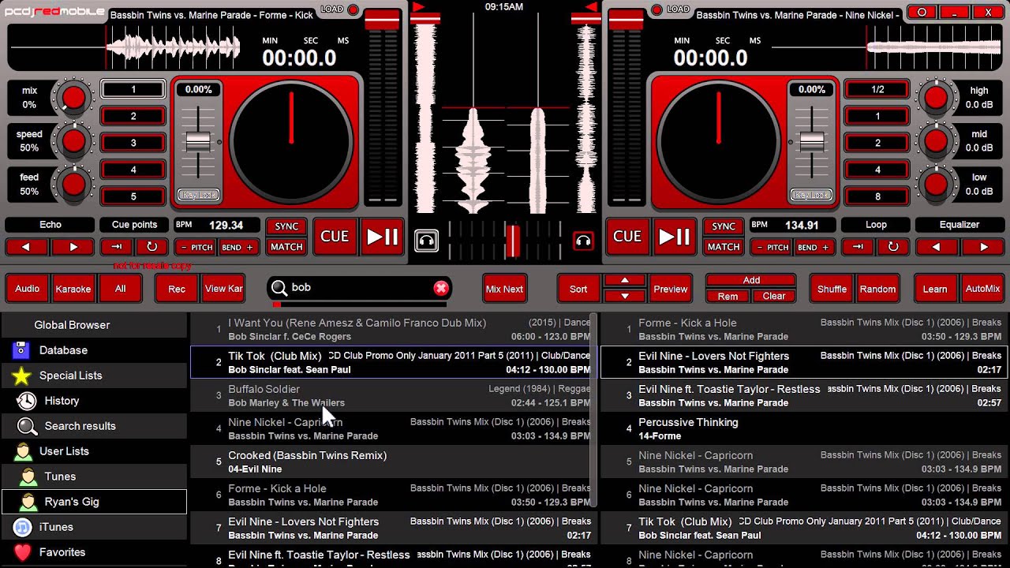Screen dimensions: 1010x568
Task: Select right deck 1/2 loop length
Action: 877,89
